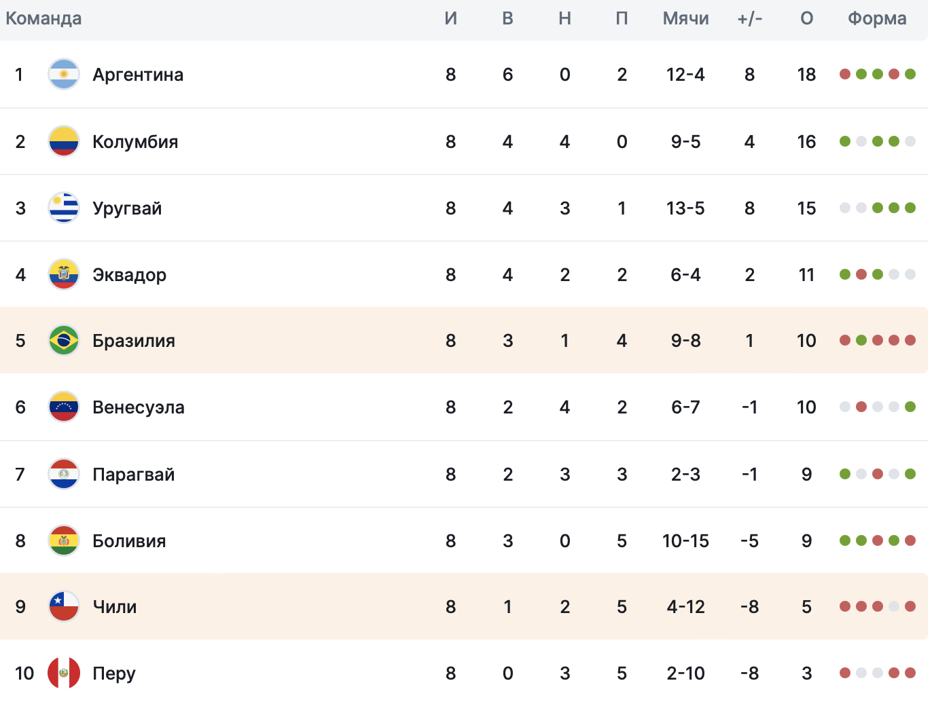Click Peru's first form dot

click(845, 673)
